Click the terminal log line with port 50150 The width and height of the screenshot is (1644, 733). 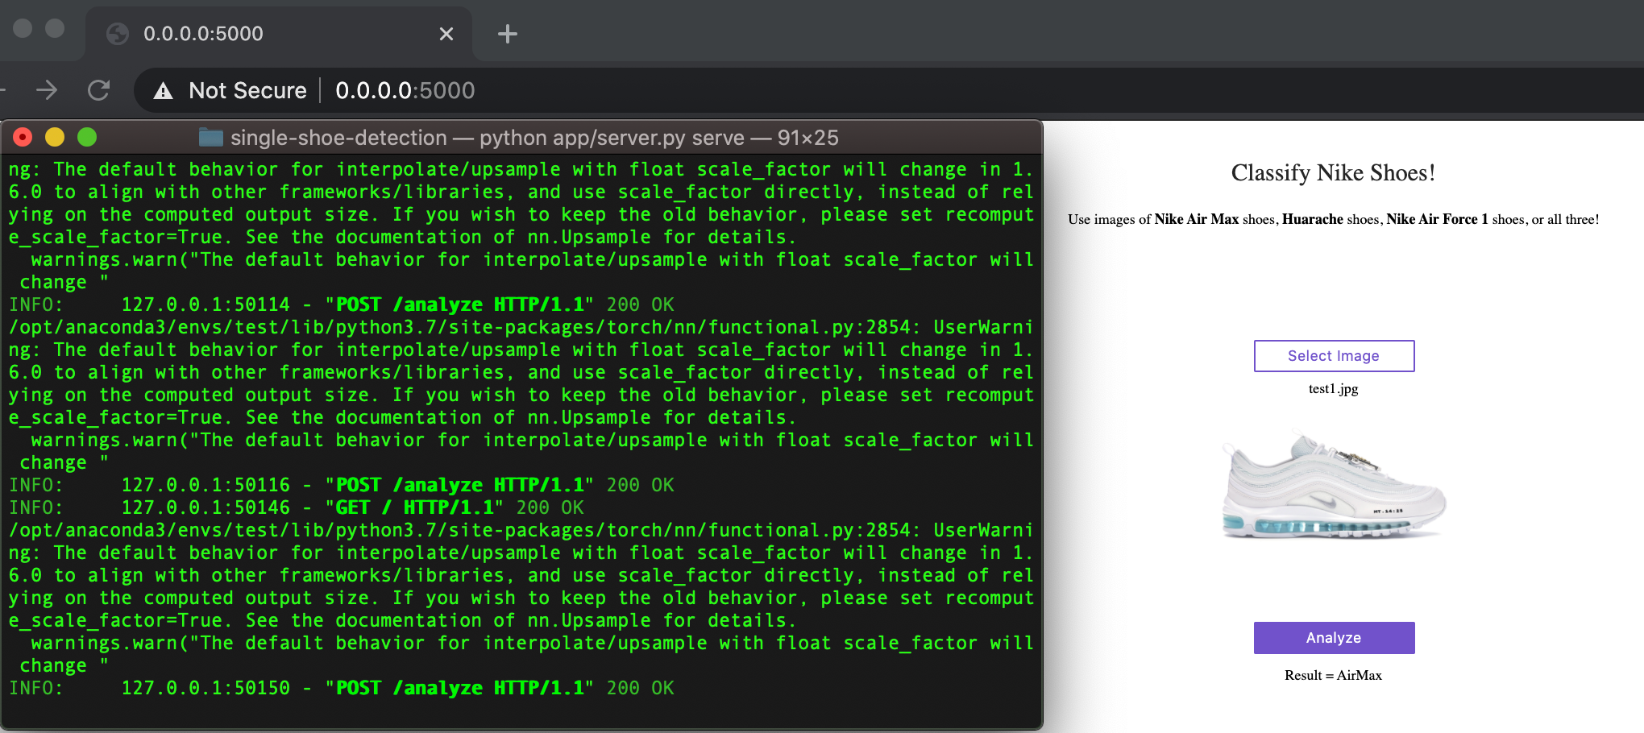point(342,688)
